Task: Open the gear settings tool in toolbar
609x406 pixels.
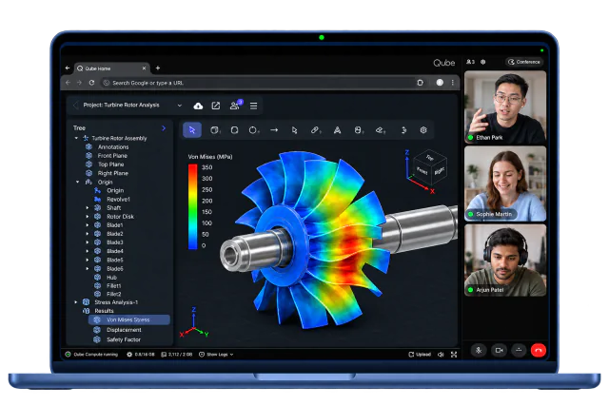Action: click(423, 130)
